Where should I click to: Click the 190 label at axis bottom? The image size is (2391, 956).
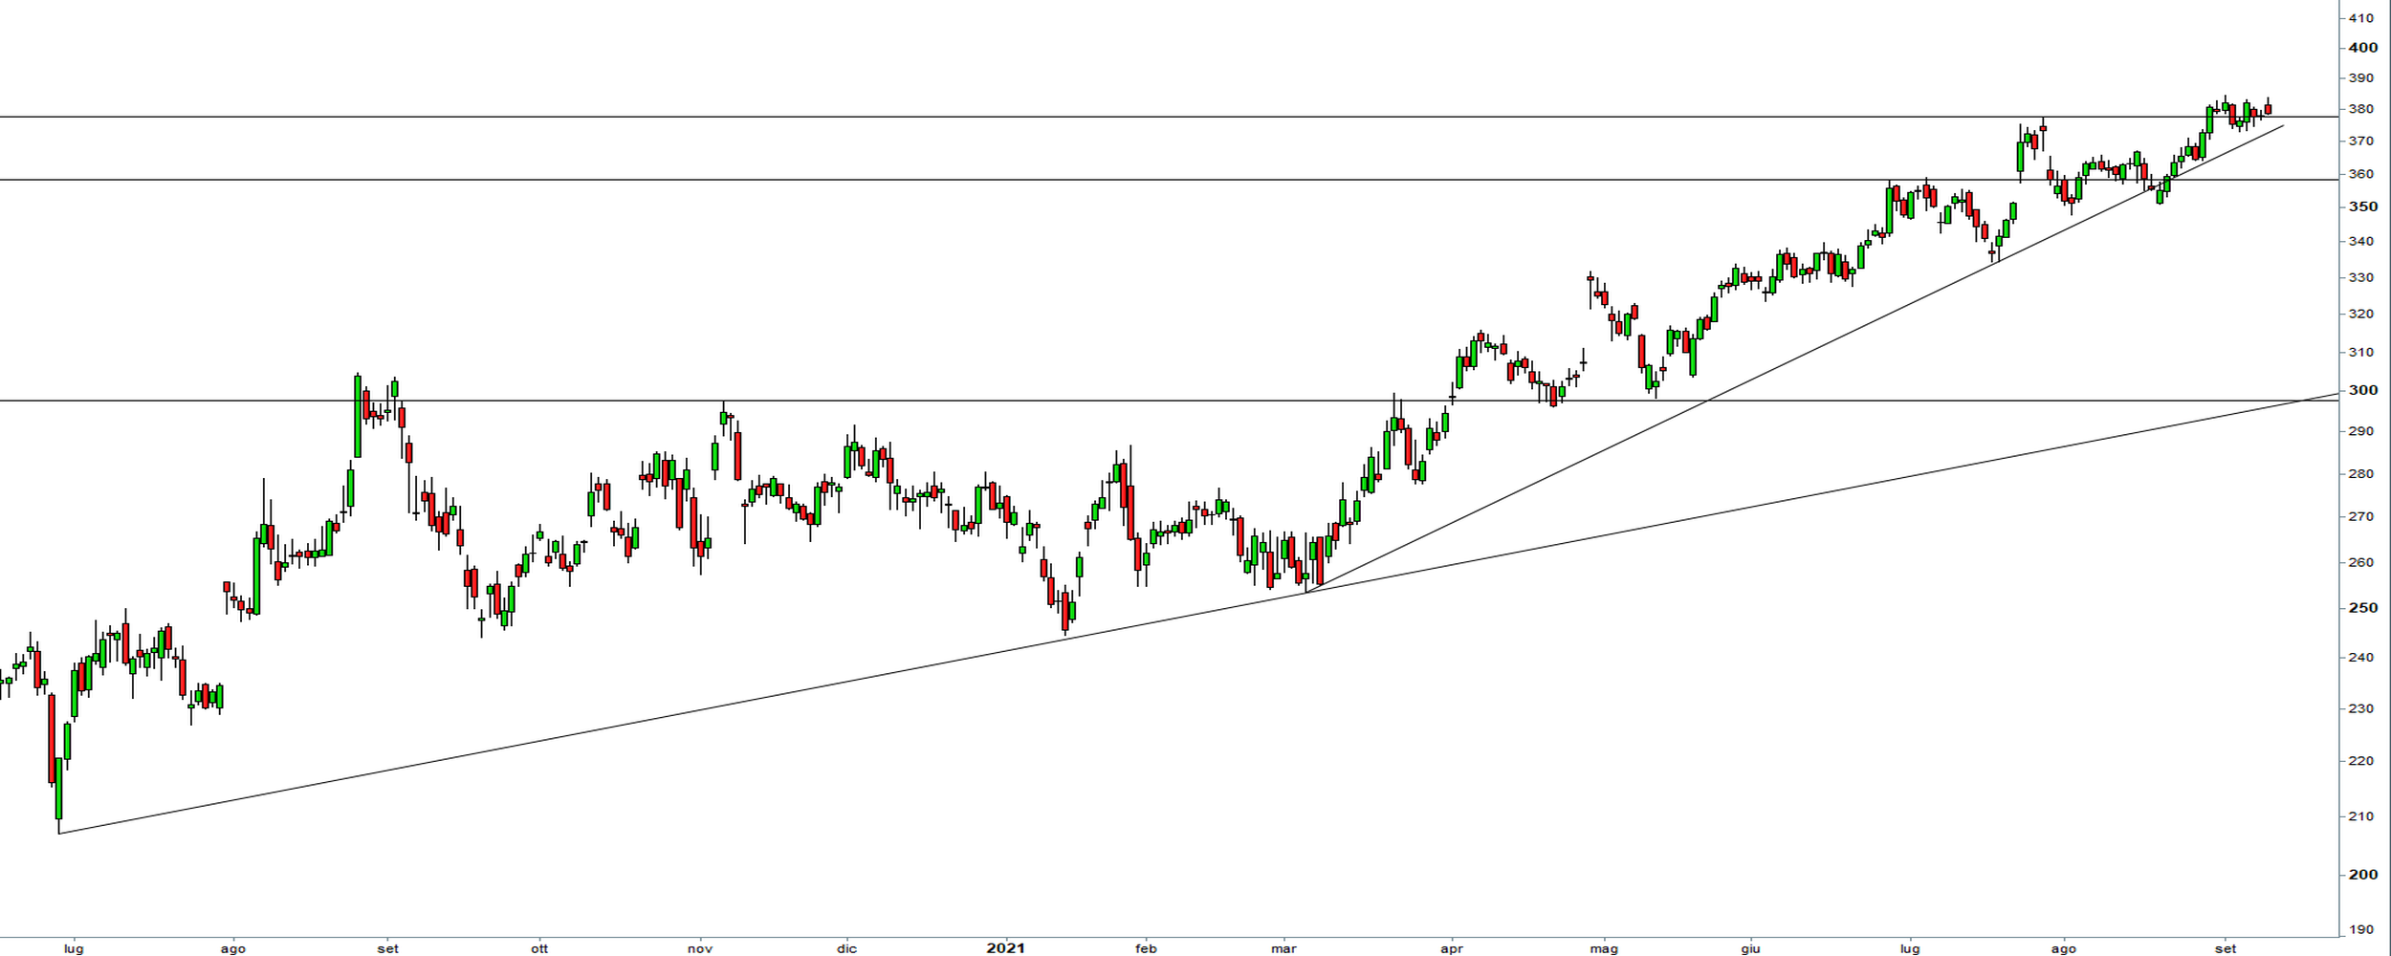(x=2362, y=929)
